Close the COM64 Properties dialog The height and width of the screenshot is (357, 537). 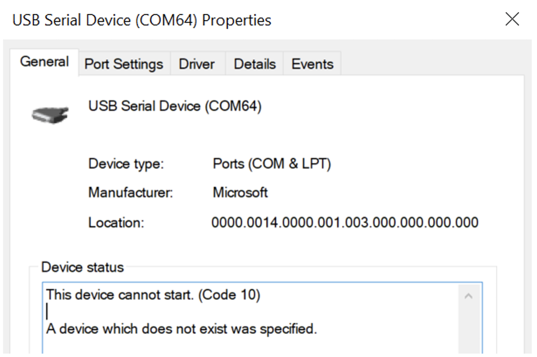point(512,19)
